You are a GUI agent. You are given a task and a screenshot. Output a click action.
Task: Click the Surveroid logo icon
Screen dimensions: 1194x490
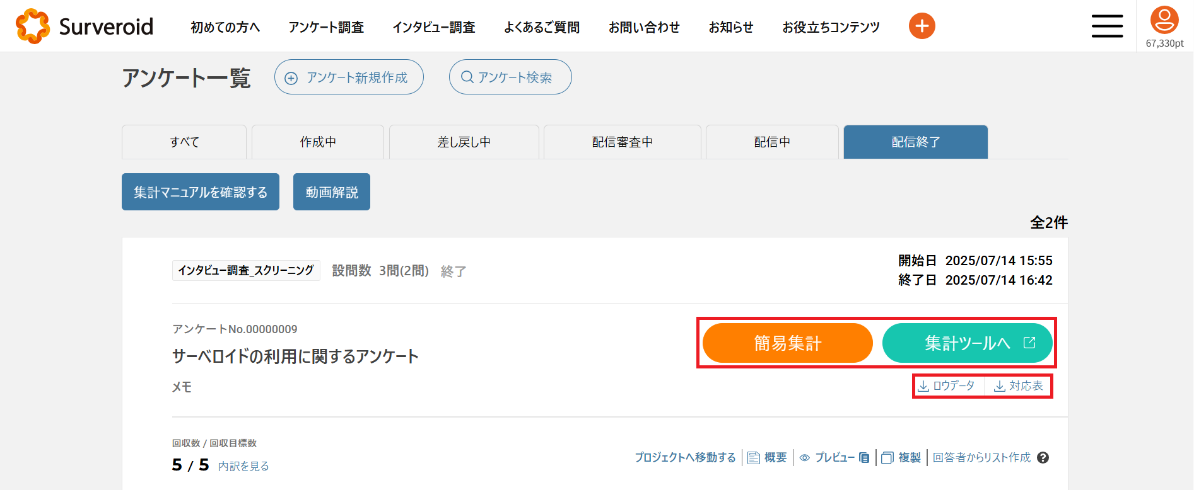click(33, 26)
